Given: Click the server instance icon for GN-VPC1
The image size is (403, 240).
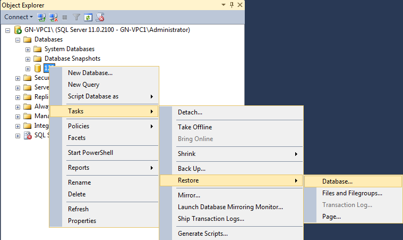Looking at the screenshot, I should tap(18, 30).
